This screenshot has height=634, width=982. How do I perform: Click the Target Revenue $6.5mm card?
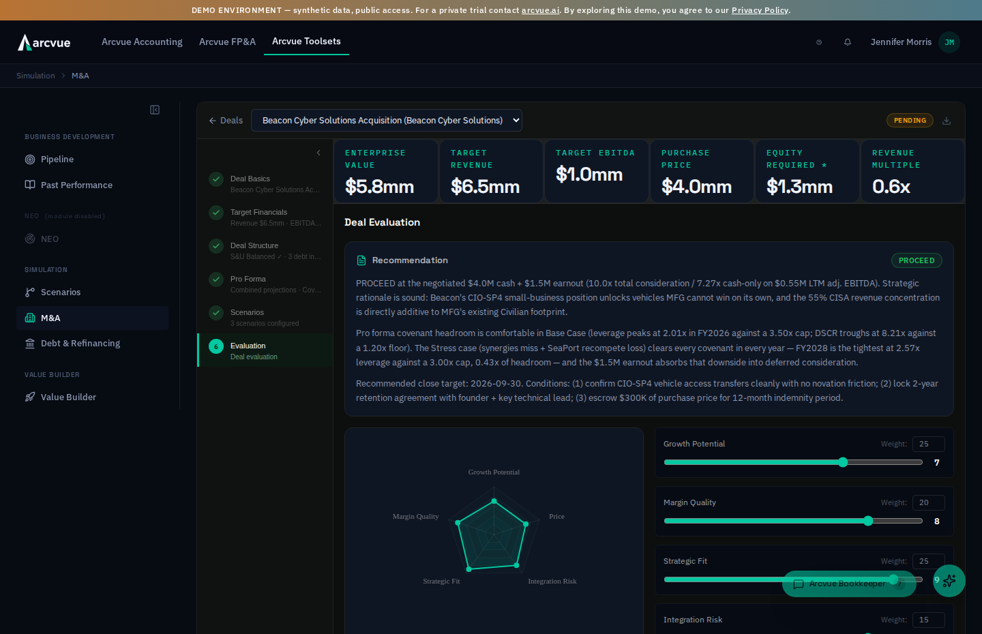click(x=491, y=171)
